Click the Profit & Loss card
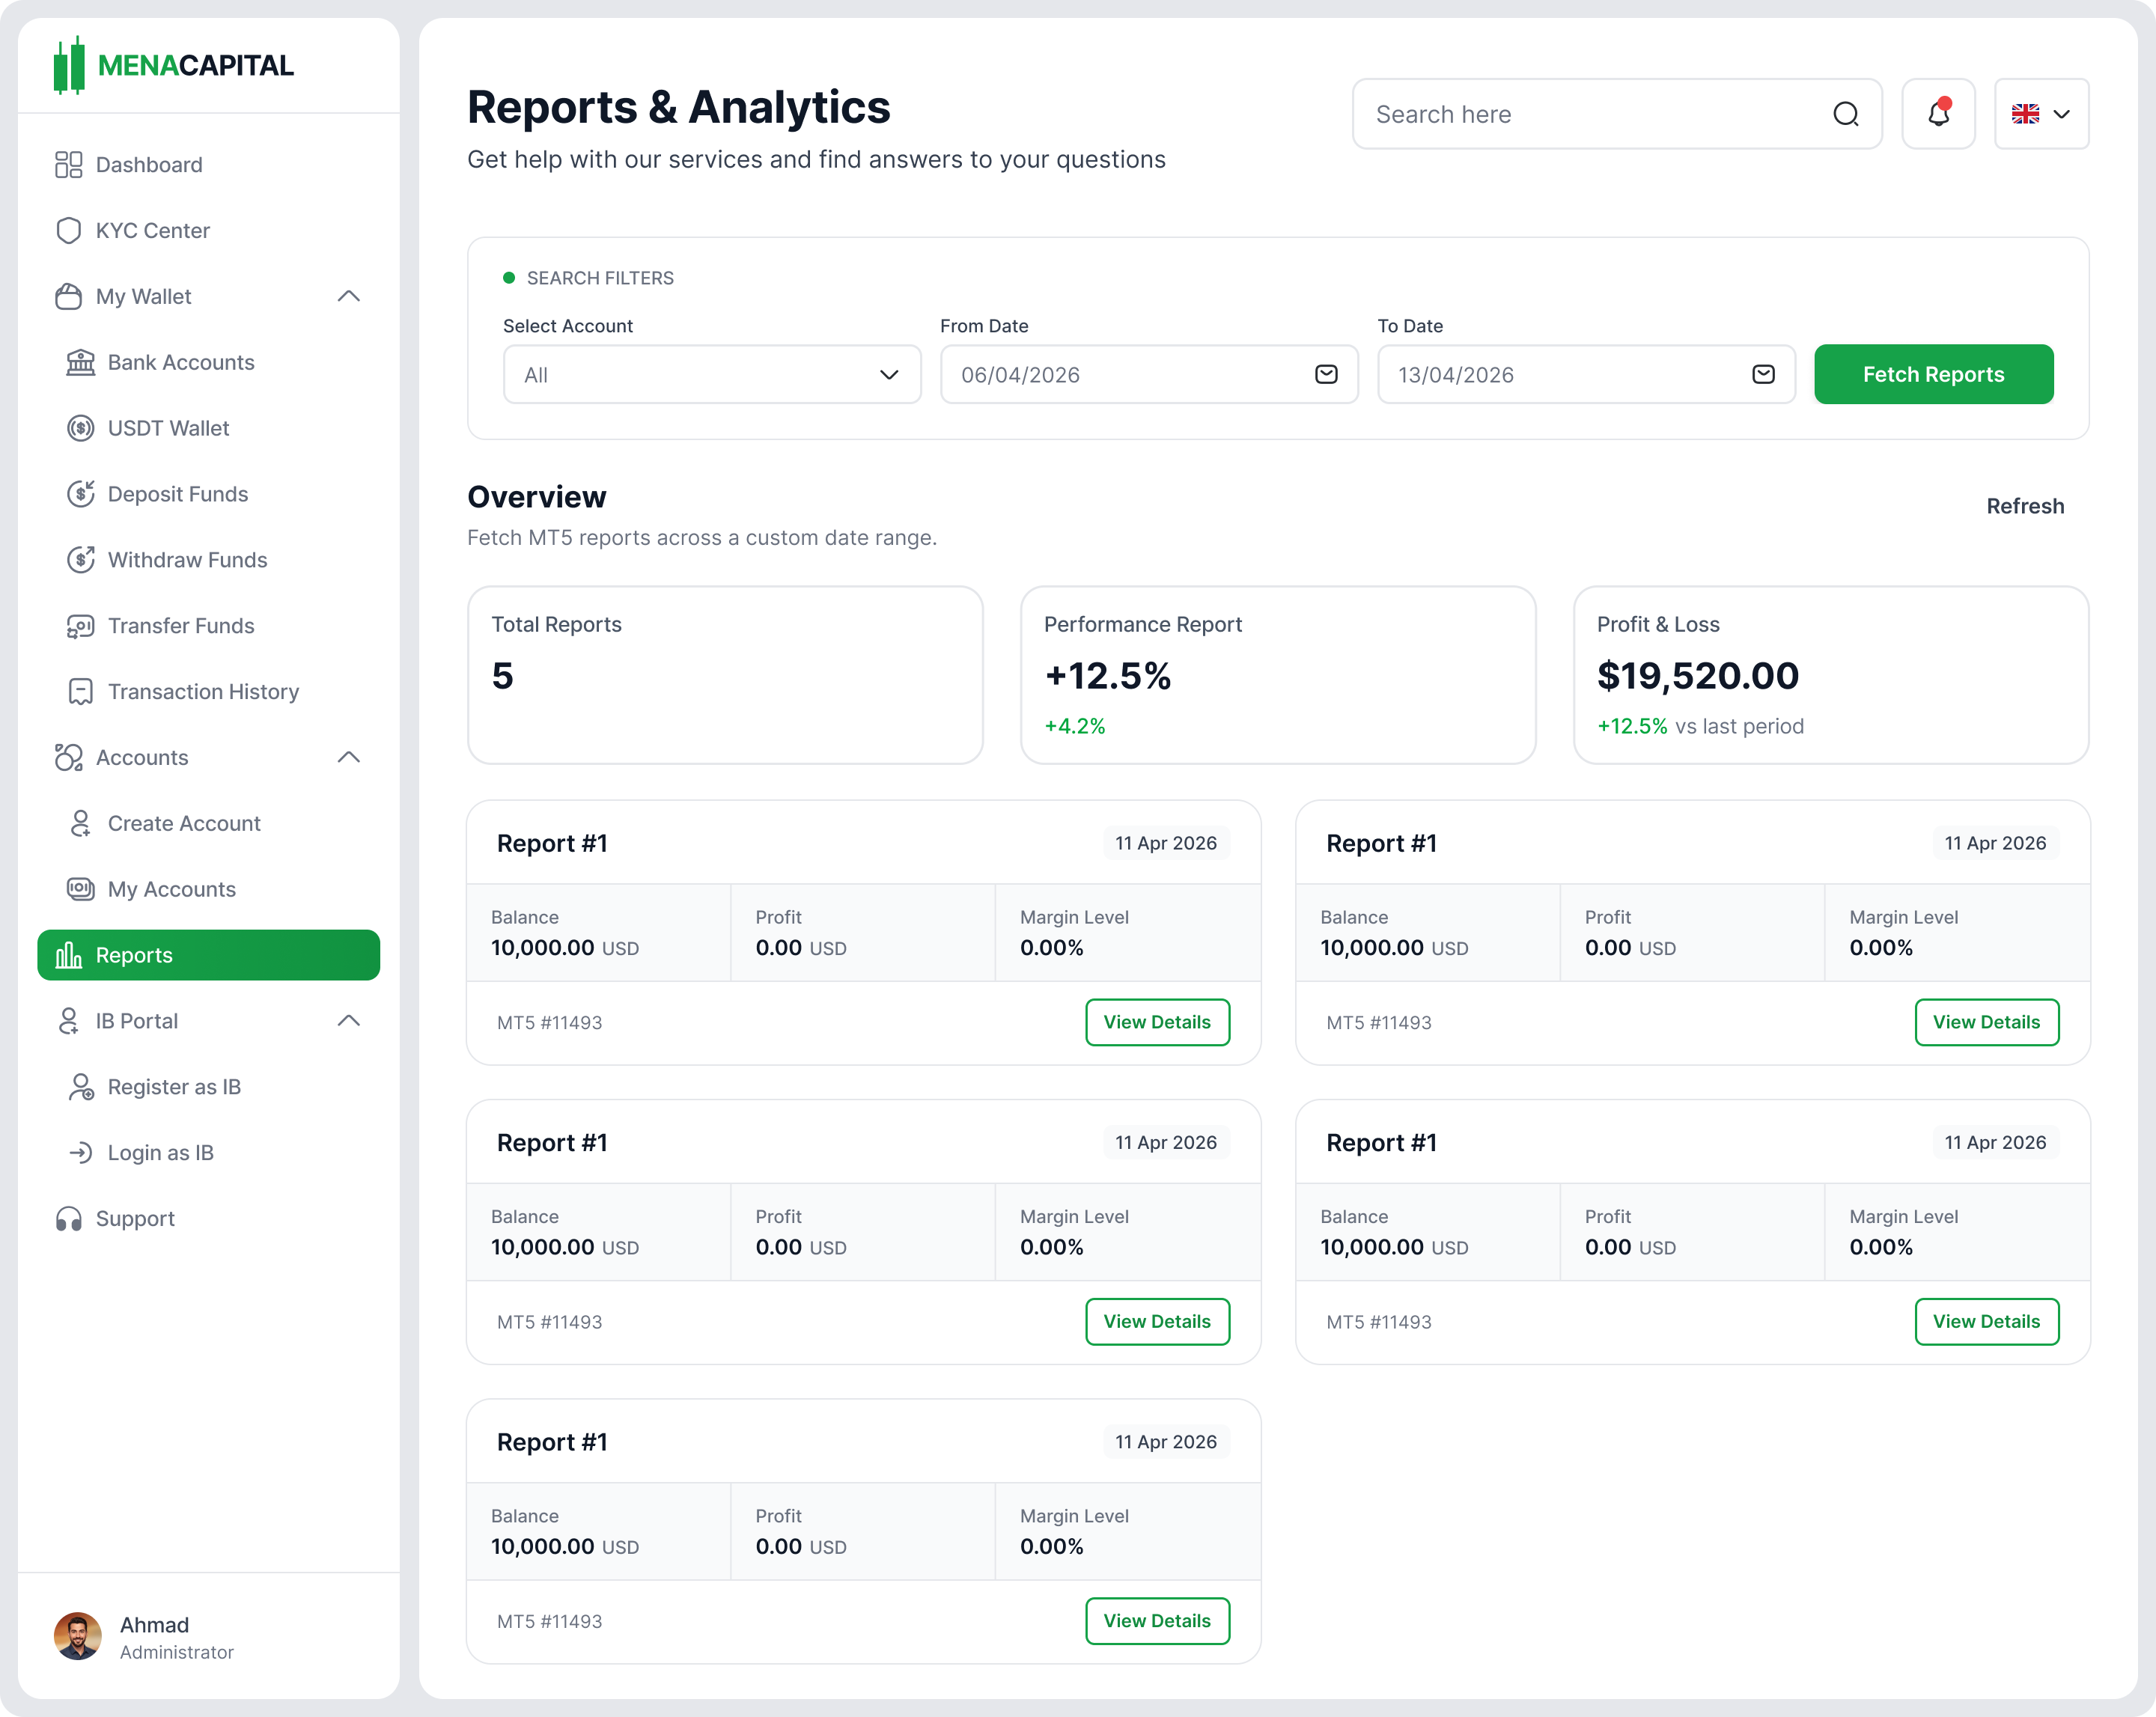The height and width of the screenshot is (1717, 2156). (1831, 675)
